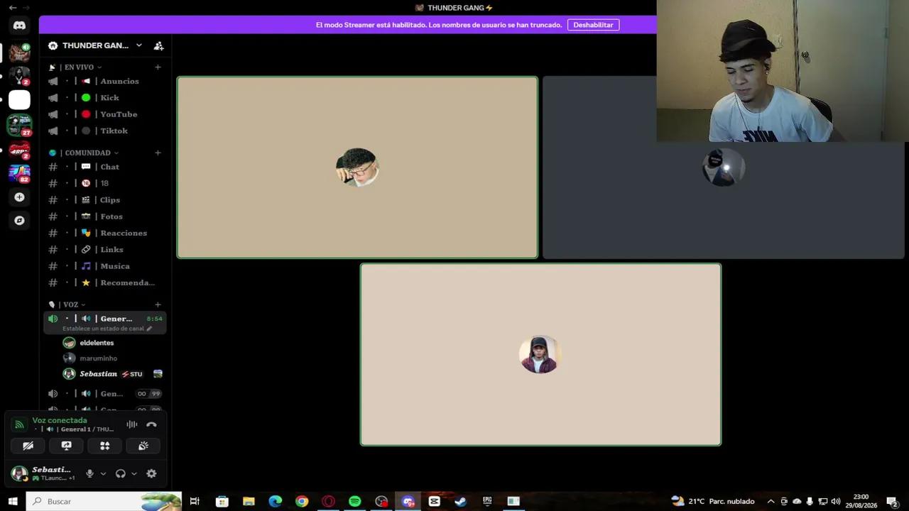Image resolution: width=909 pixels, height=511 pixels.
Task: Go back with the arrow at top-left
Action: click(x=13, y=7)
